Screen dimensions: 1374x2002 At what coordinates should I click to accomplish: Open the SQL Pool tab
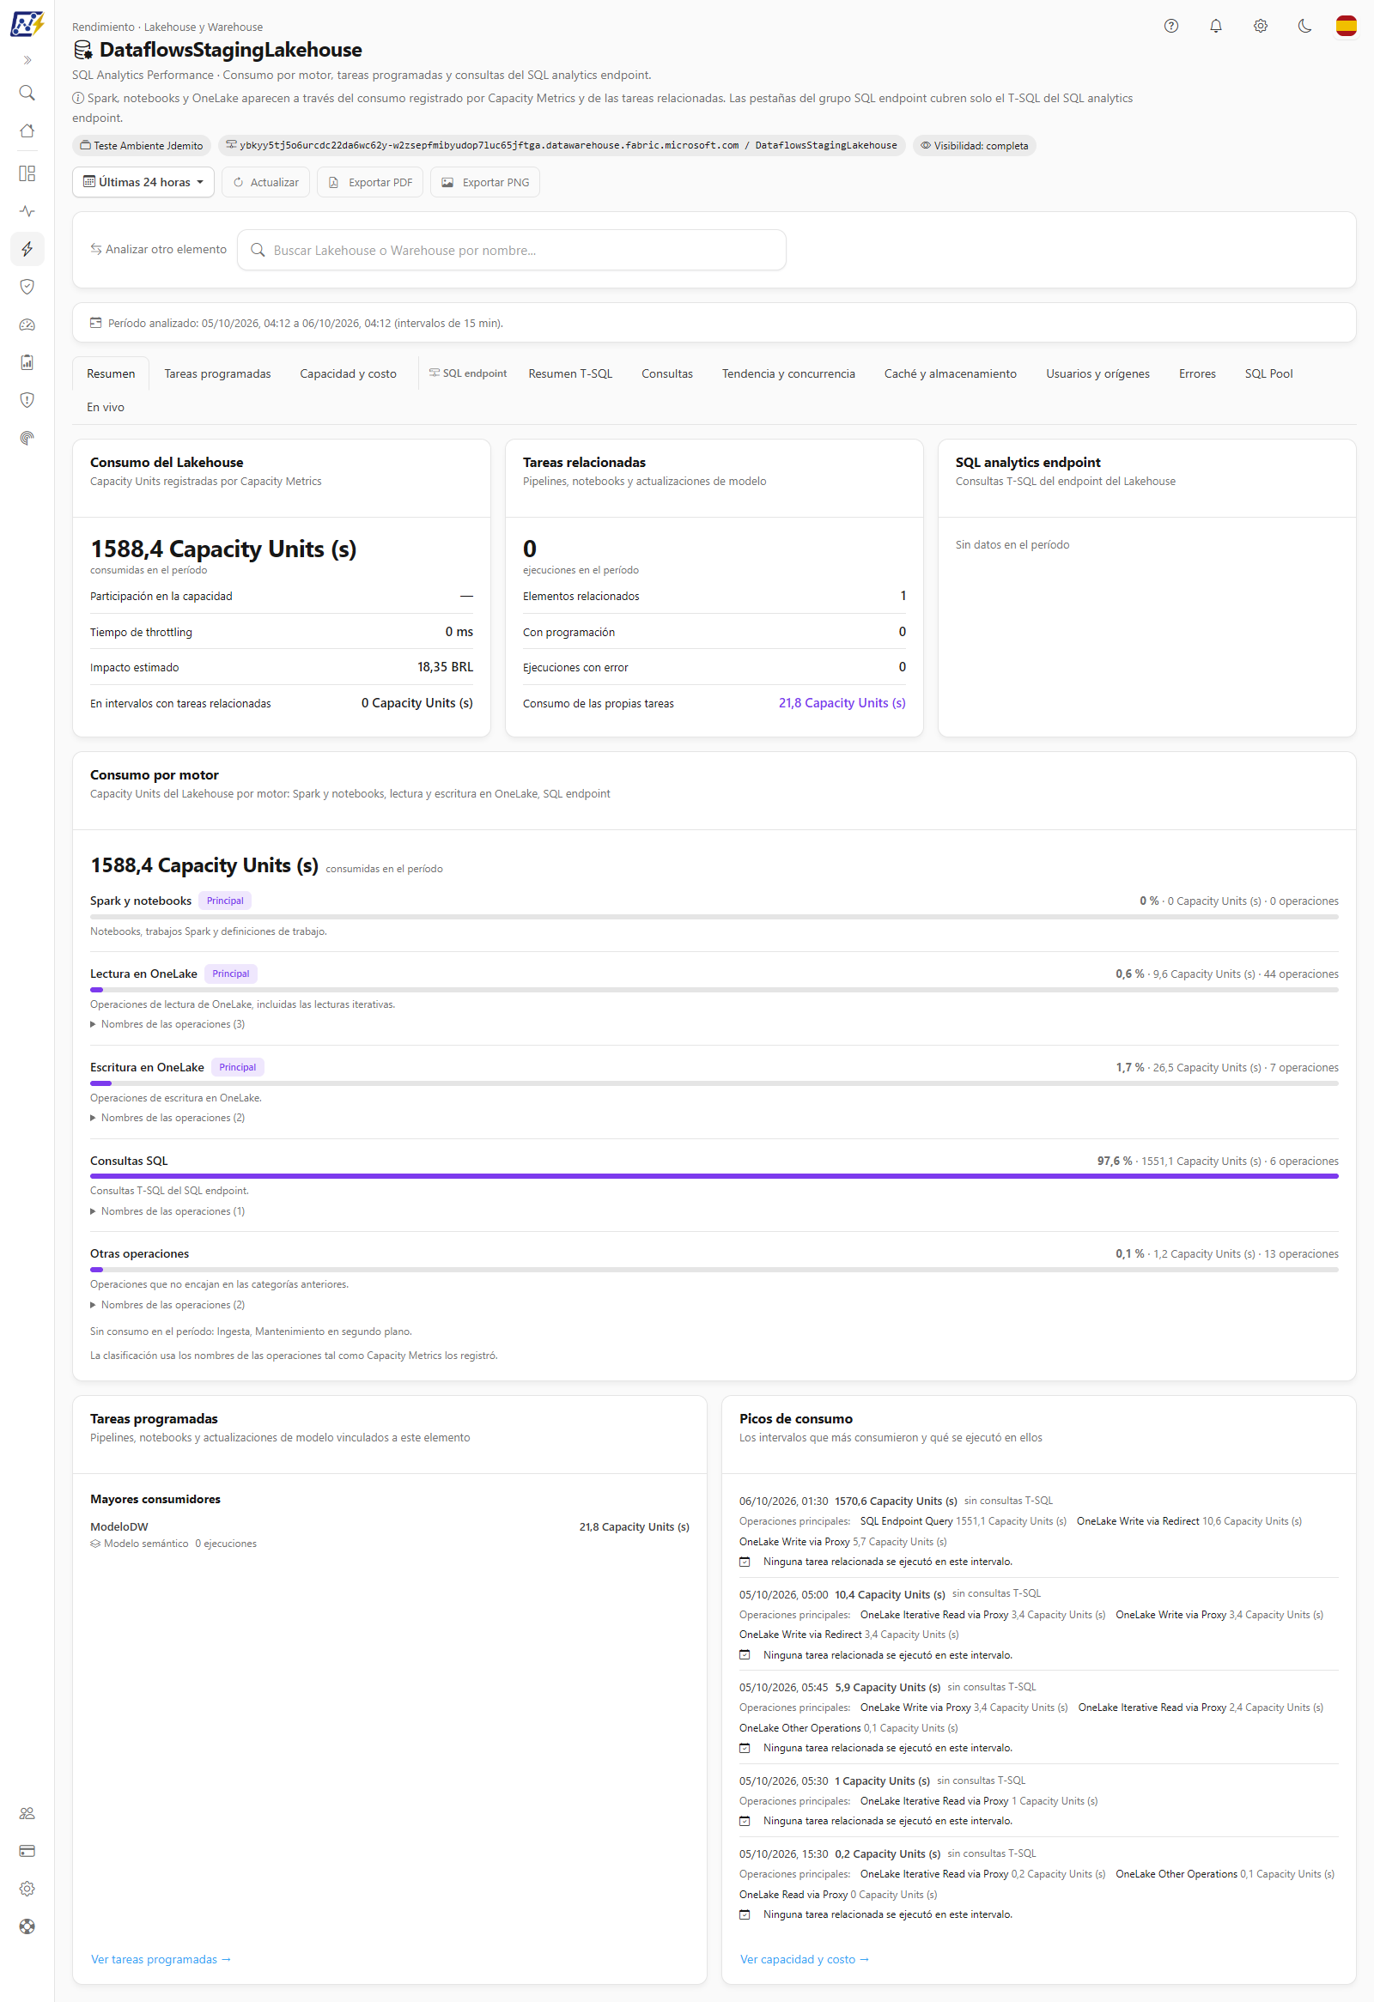(1268, 373)
